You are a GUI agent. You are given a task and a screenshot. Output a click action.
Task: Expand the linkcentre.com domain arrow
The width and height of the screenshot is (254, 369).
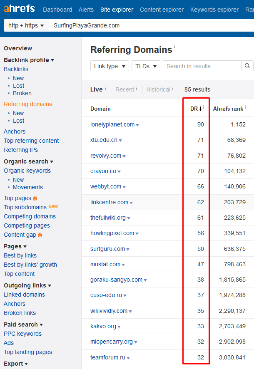pyautogui.click(x=131, y=203)
